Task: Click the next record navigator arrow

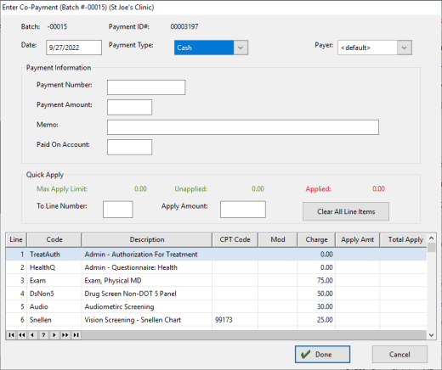Action: [54, 335]
